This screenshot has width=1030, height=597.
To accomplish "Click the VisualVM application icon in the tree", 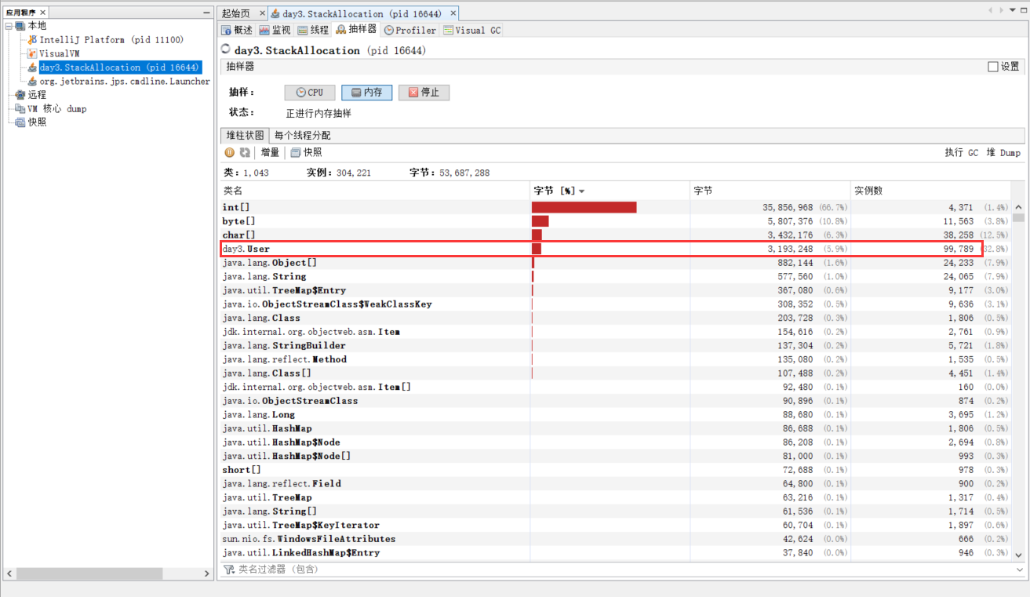I will [32, 53].
